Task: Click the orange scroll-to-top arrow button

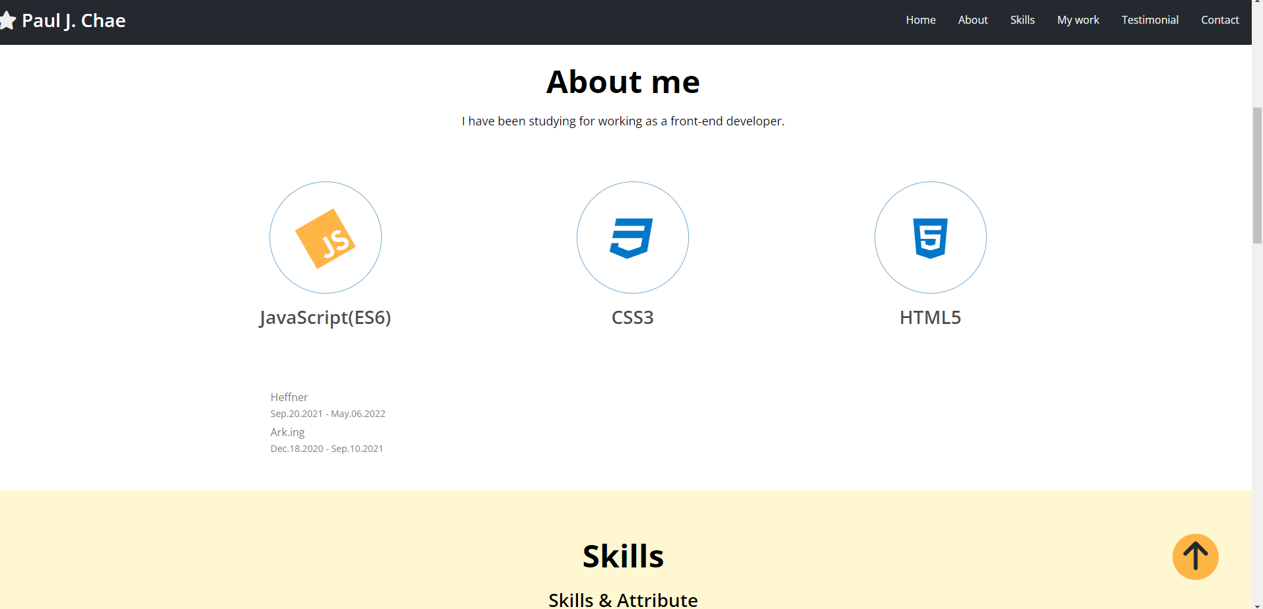Action: coord(1195,556)
